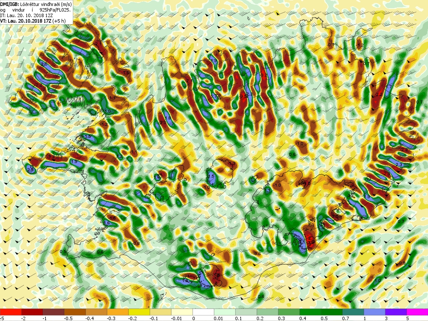Viewport: 428px width, 321px height.
Task: Click the '-1.3' value label in the map center
Action: [x=232, y=163]
